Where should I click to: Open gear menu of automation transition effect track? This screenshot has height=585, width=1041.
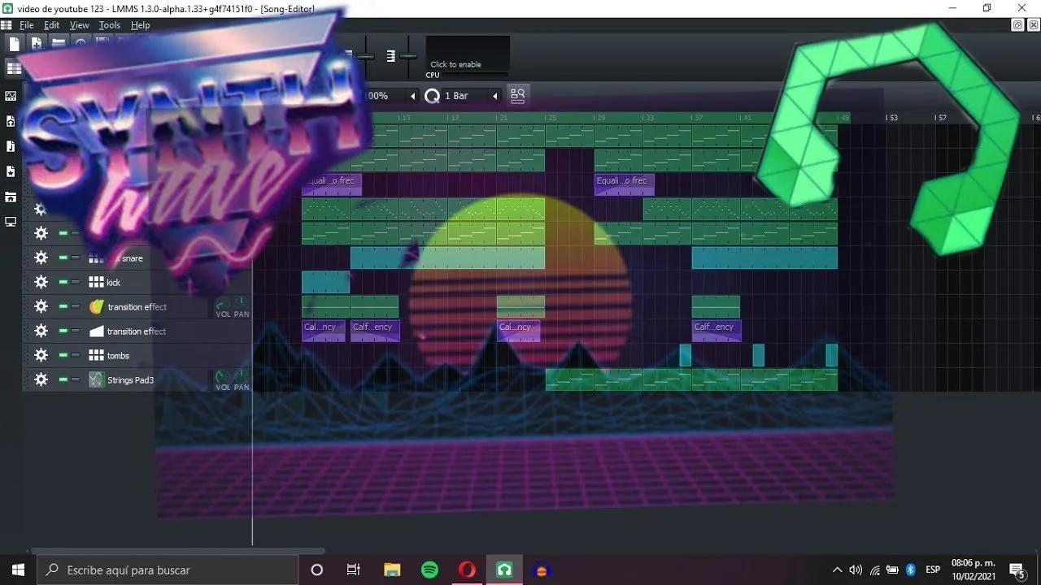(41, 331)
